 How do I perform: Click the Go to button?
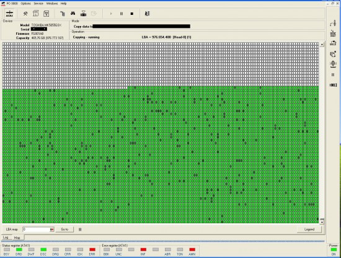pos(64,229)
